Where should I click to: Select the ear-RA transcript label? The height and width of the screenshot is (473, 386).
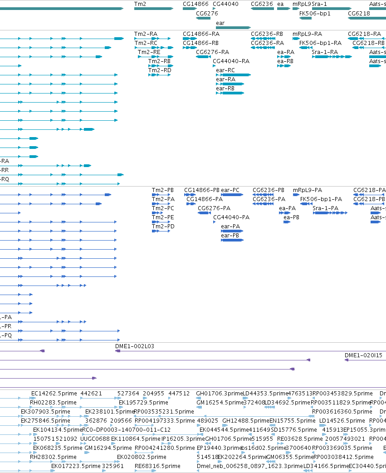226,79
